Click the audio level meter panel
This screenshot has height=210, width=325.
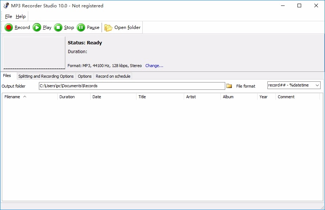(34, 53)
